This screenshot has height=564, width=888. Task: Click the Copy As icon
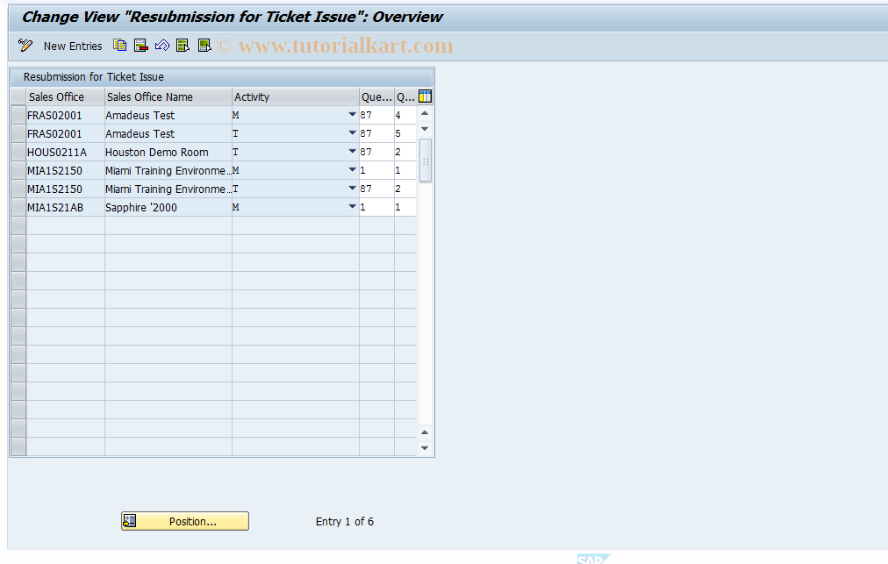click(x=119, y=46)
